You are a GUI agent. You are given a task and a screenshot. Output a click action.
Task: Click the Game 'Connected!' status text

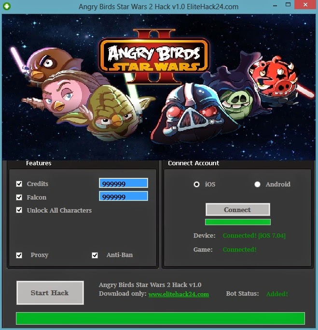click(x=240, y=250)
